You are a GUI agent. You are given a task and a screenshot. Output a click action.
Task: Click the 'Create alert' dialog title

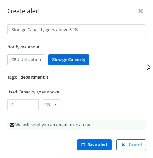(x=24, y=11)
